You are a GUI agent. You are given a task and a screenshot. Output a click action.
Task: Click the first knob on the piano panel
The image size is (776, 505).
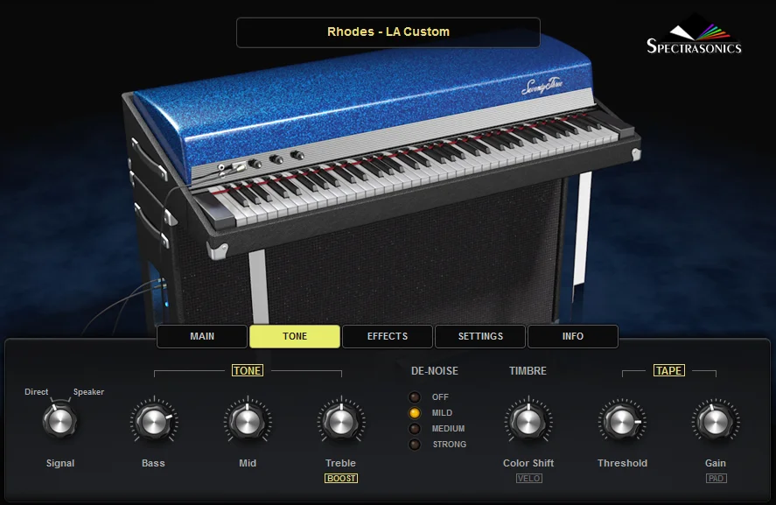click(255, 164)
